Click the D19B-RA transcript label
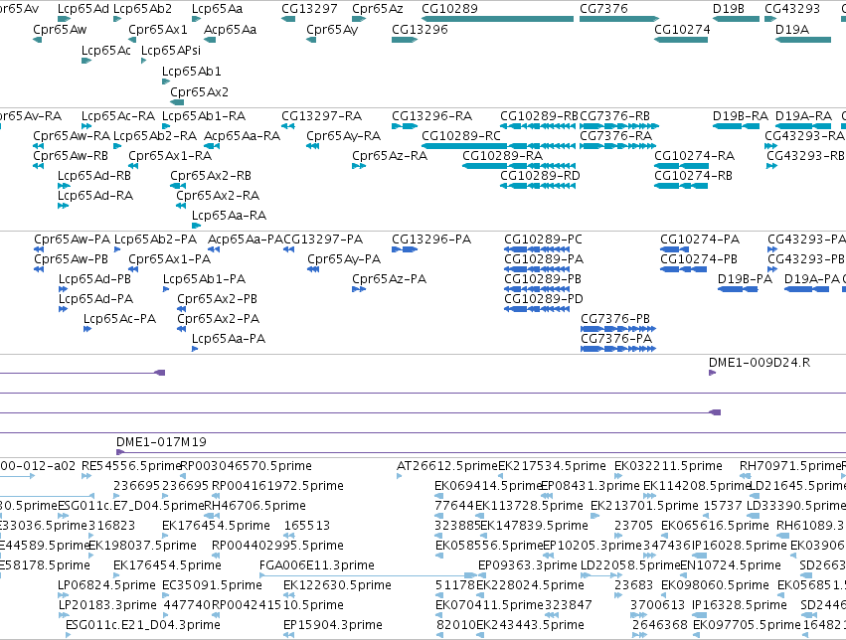The image size is (846, 640). 741,116
